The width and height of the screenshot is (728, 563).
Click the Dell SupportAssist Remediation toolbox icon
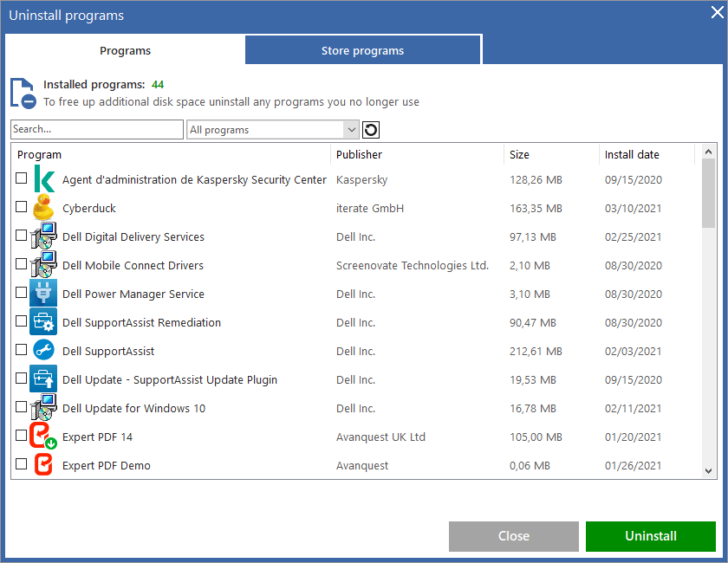[43, 321]
